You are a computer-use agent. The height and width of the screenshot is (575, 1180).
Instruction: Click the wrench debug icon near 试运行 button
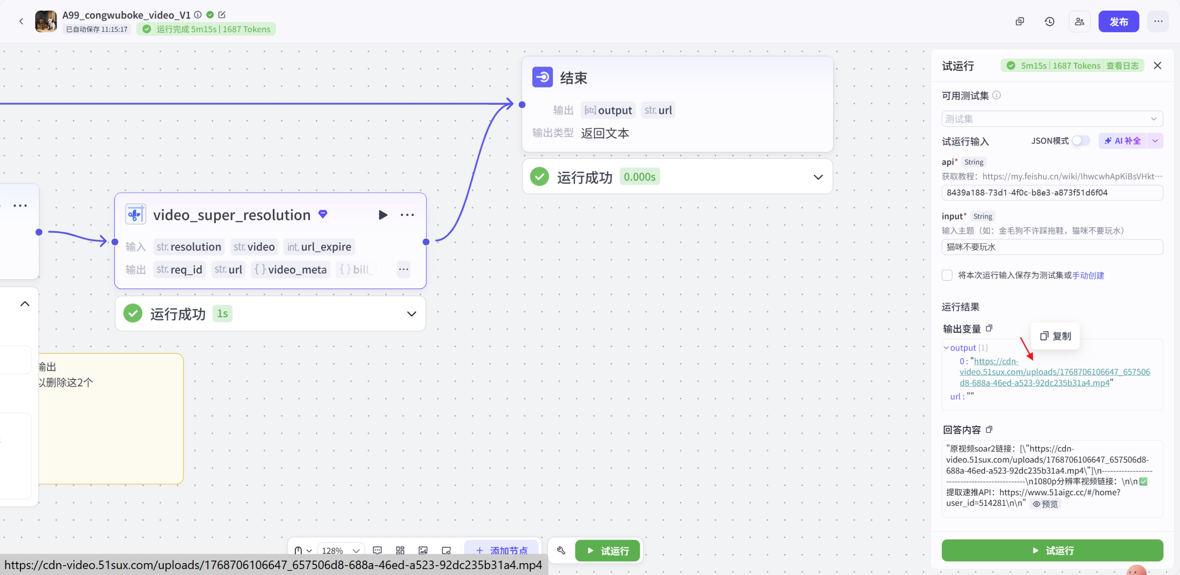[560, 550]
